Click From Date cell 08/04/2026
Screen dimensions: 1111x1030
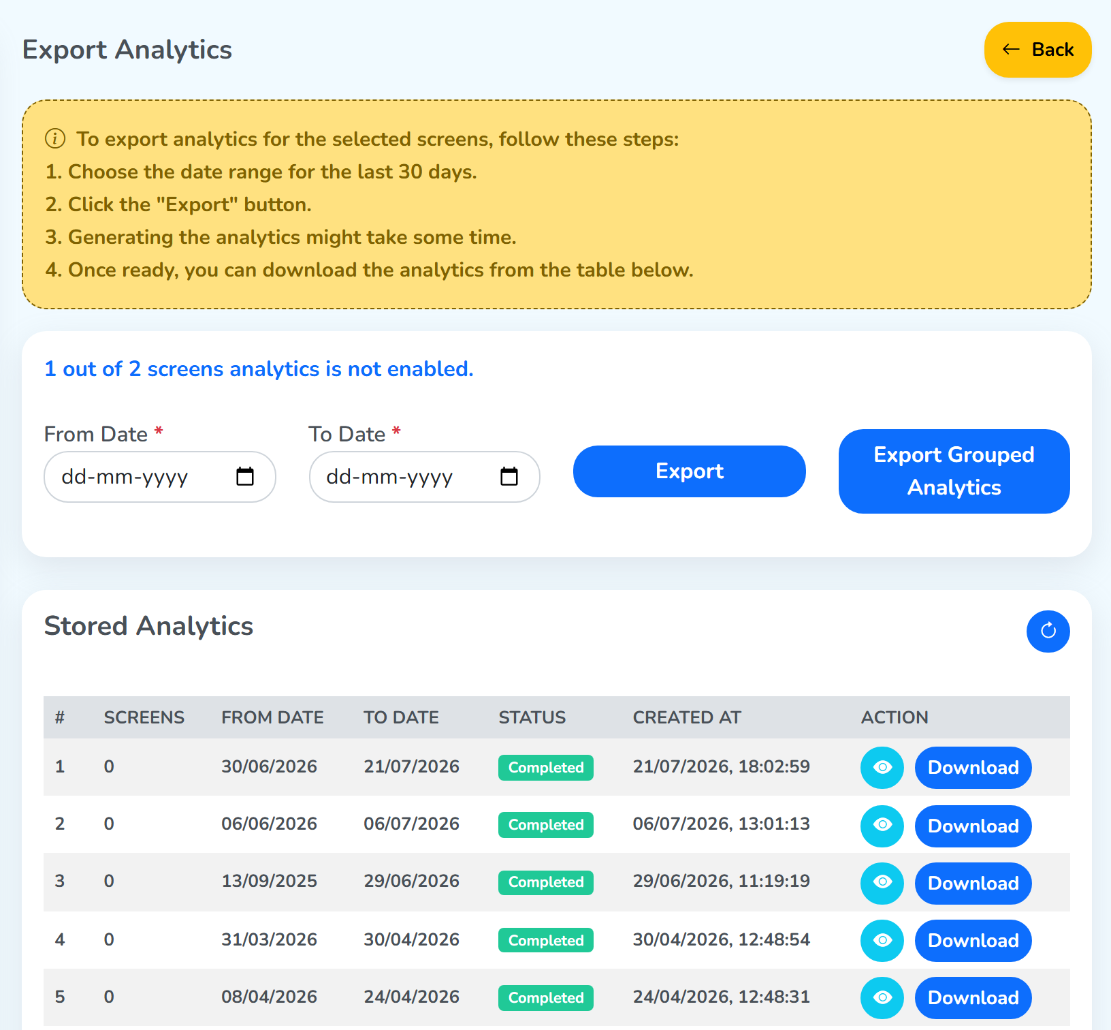tap(269, 997)
